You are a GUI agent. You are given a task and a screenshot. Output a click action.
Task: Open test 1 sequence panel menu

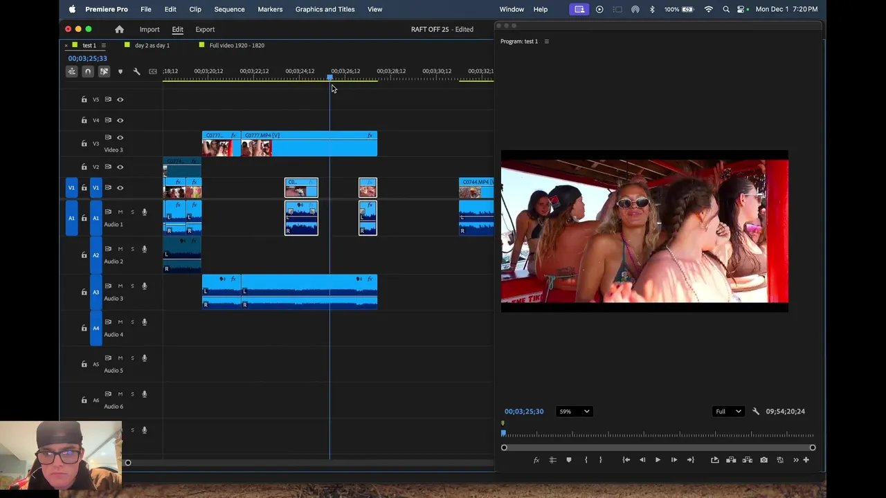(x=103, y=46)
